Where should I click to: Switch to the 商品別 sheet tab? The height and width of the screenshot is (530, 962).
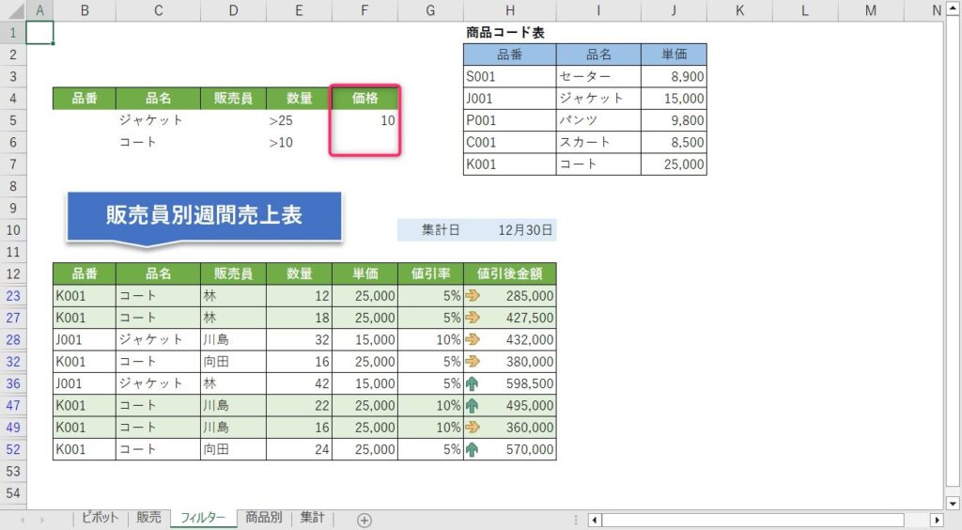[263, 518]
